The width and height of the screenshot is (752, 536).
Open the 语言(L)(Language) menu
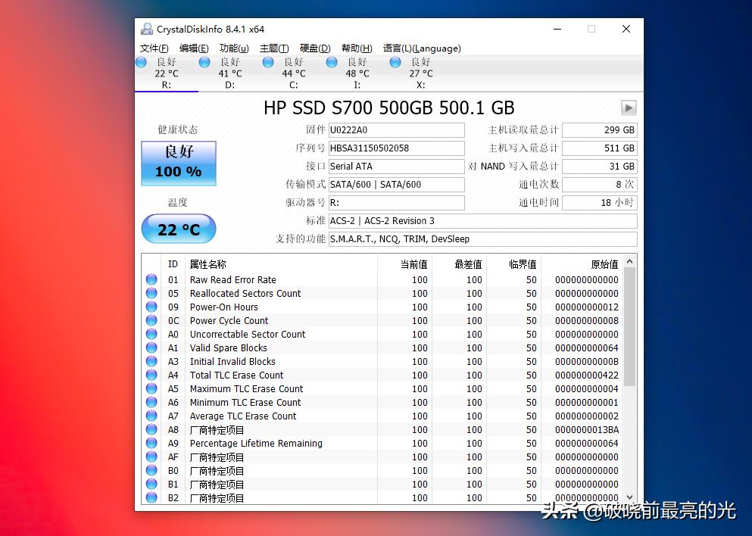click(422, 48)
